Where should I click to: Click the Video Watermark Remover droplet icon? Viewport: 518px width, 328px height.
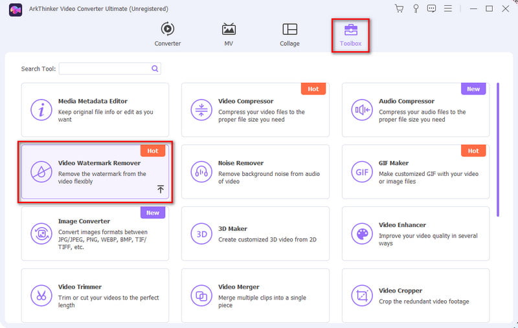(x=41, y=171)
